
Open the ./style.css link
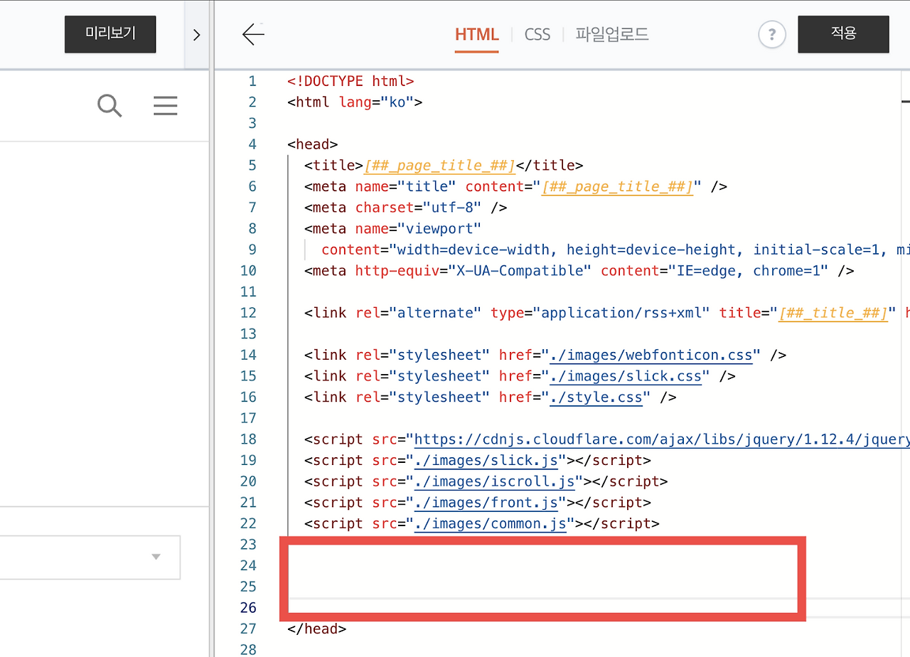[596, 397]
